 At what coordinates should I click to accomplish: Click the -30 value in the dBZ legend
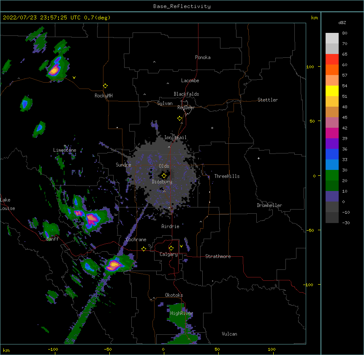(x=346, y=223)
